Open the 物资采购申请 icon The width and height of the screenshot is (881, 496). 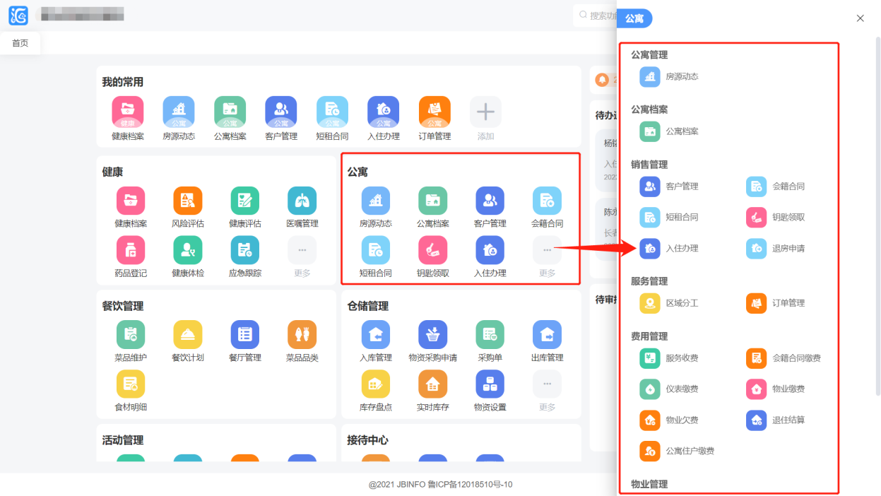coord(433,333)
